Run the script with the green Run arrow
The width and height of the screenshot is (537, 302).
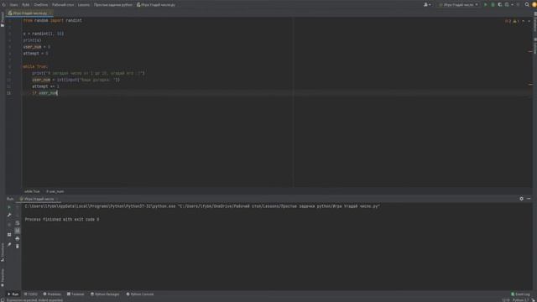pyautogui.click(x=485, y=5)
